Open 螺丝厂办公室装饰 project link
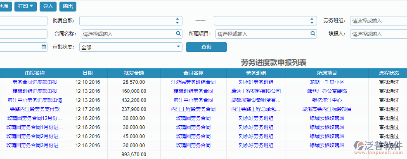Screen dimensions: 407x159 tap(327, 91)
